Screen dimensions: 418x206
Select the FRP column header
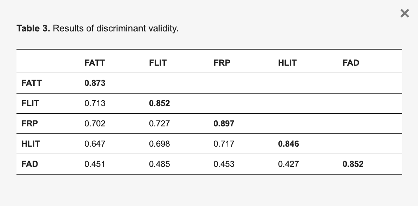pyautogui.click(x=222, y=63)
